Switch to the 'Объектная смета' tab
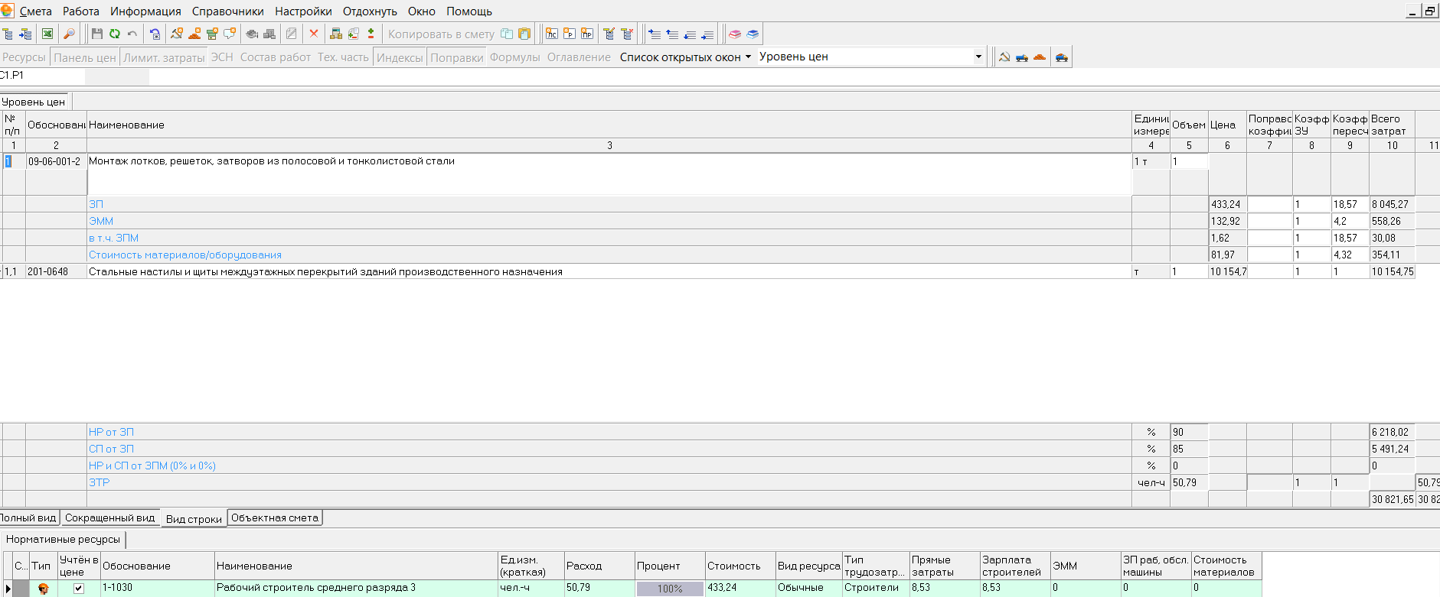 click(x=274, y=518)
